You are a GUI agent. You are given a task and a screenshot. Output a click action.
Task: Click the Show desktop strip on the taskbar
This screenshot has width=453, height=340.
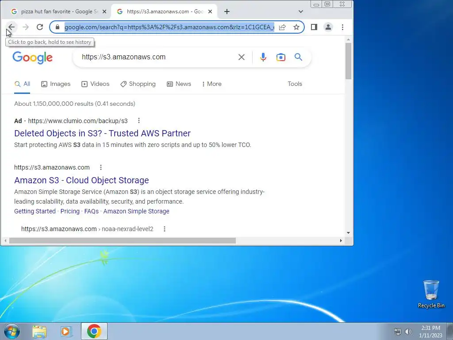coord(450,331)
